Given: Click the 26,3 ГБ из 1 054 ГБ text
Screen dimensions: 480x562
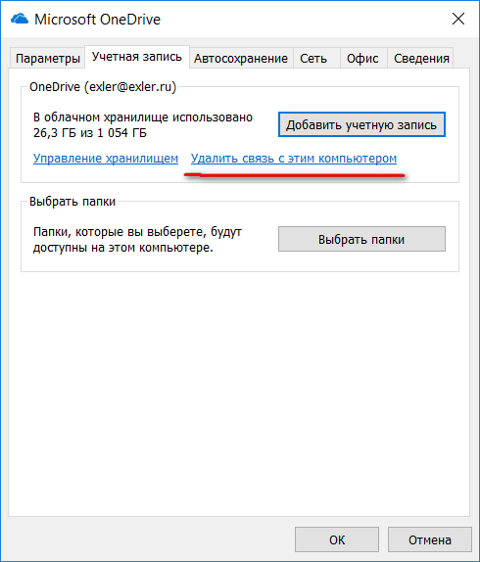Looking at the screenshot, I should [x=90, y=133].
